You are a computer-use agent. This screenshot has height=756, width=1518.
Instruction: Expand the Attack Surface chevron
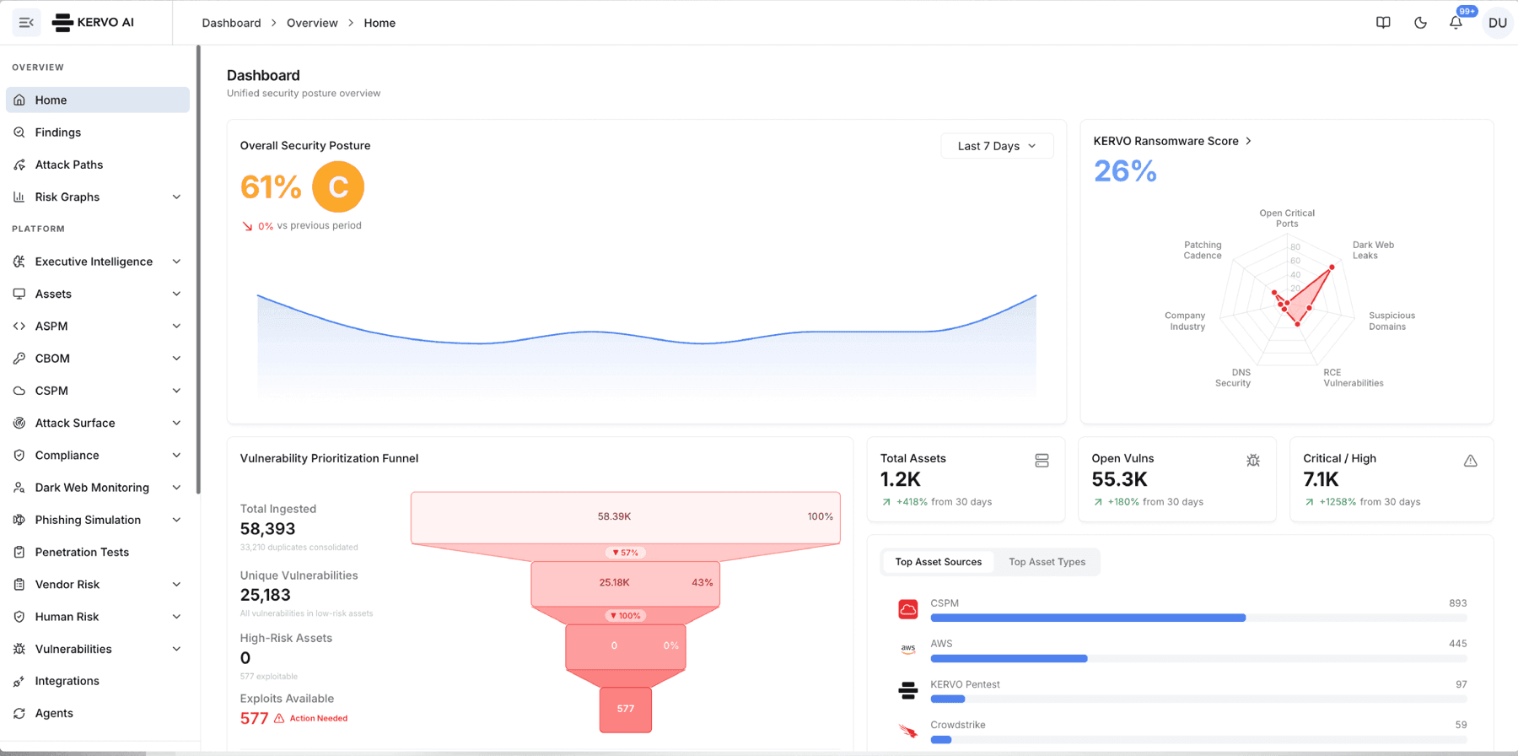tap(176, 423)
